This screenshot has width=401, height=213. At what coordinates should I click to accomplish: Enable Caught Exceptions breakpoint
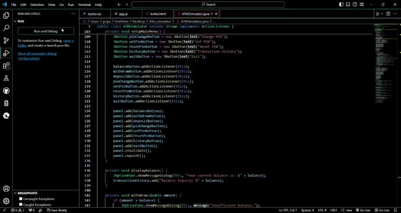pyautogui.click(x=21, y=205)
